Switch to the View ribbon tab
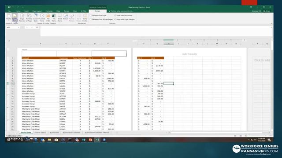 75,11
